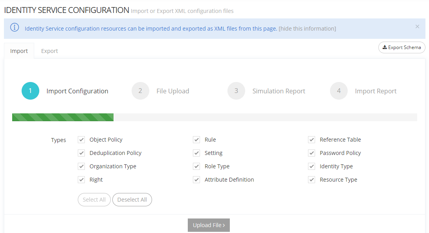Toggle the Deduplication Policy checkbox
The height and width of the screenshot is (233, 429).
point(81,153)
